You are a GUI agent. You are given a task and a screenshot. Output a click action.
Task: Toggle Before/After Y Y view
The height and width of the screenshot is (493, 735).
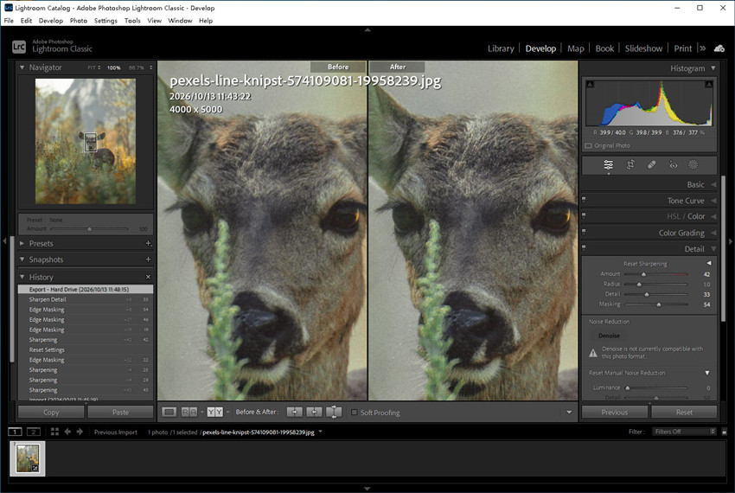pos(214,412)
